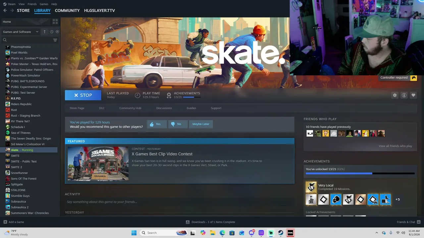This screenshot has height=238, width=424.
Task: Open achievements trophy gear icon
Action: (169, 95)
